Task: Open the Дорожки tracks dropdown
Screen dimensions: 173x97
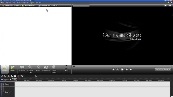Action: coord(7,80)
